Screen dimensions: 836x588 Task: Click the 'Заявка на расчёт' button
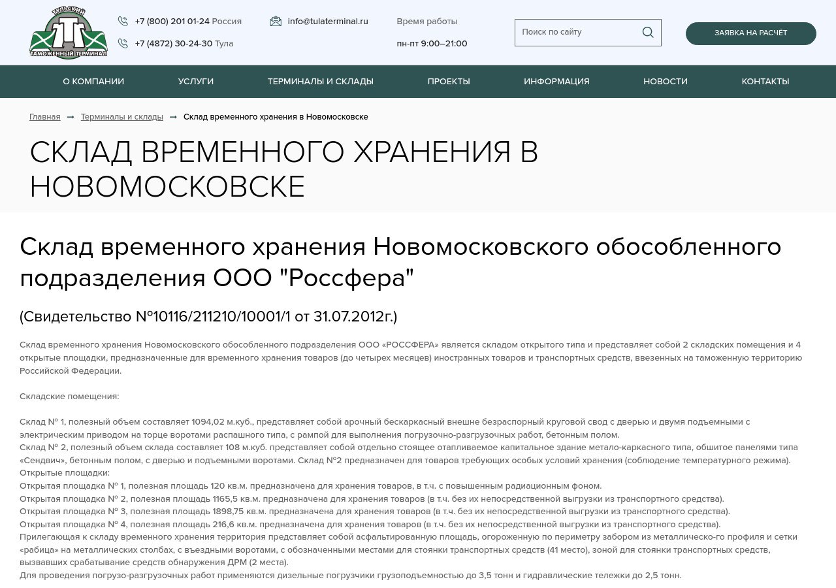click(x=751, y=33)
